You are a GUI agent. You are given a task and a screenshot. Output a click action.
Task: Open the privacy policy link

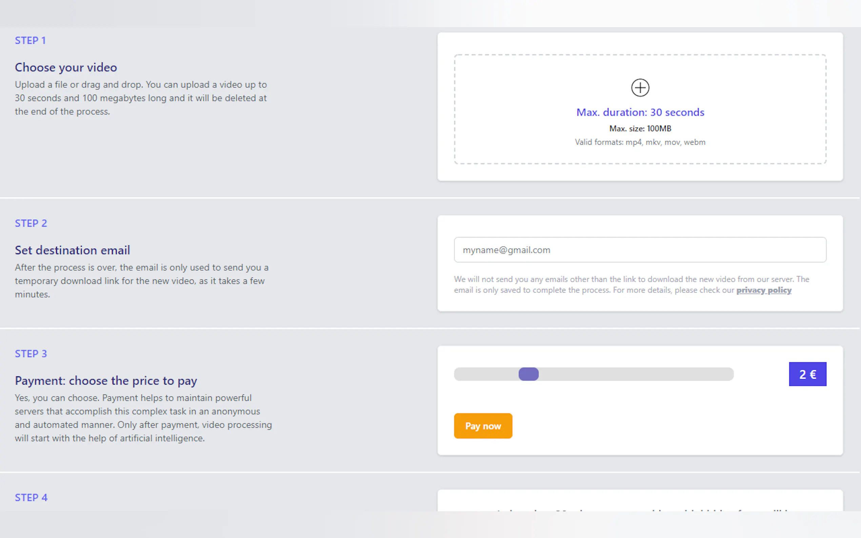(x=763, y=290)
